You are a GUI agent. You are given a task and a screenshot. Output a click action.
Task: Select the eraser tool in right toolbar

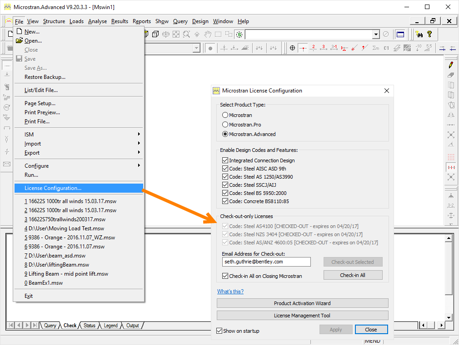451,75
